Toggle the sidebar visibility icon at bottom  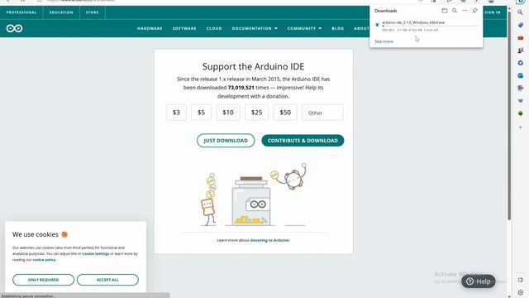tap(520, 280)
